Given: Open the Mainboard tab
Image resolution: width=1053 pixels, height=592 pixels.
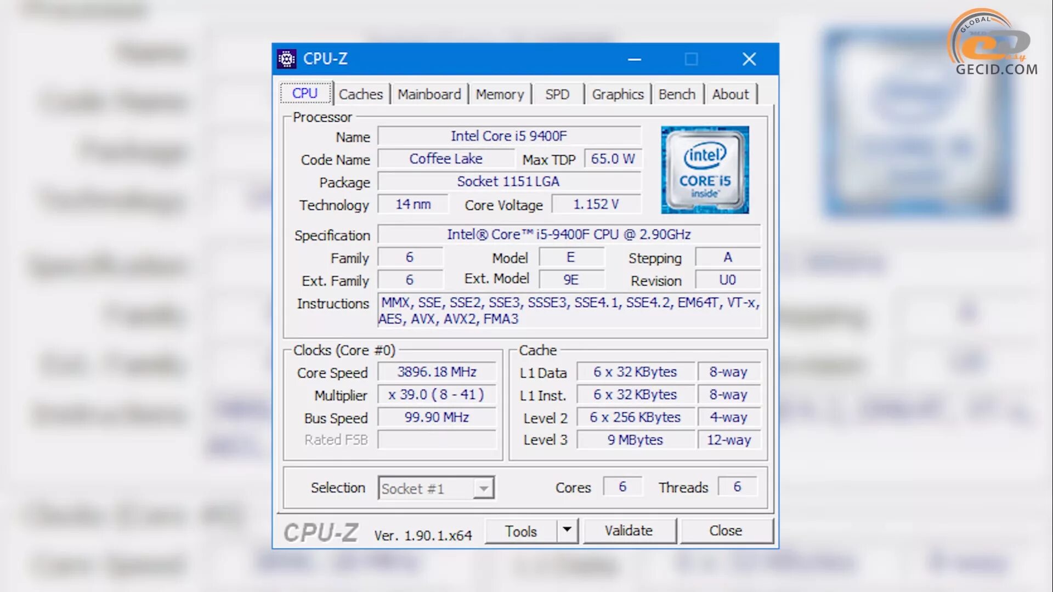Looking at the screenshot, I should [x=429, y=94].
